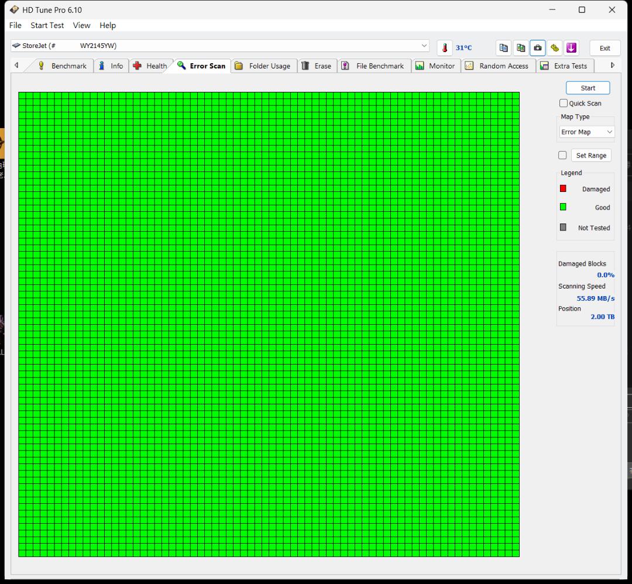Enable the Quick Scan checkbox
This screenshot has height=584, width=632.
[564, 103]
